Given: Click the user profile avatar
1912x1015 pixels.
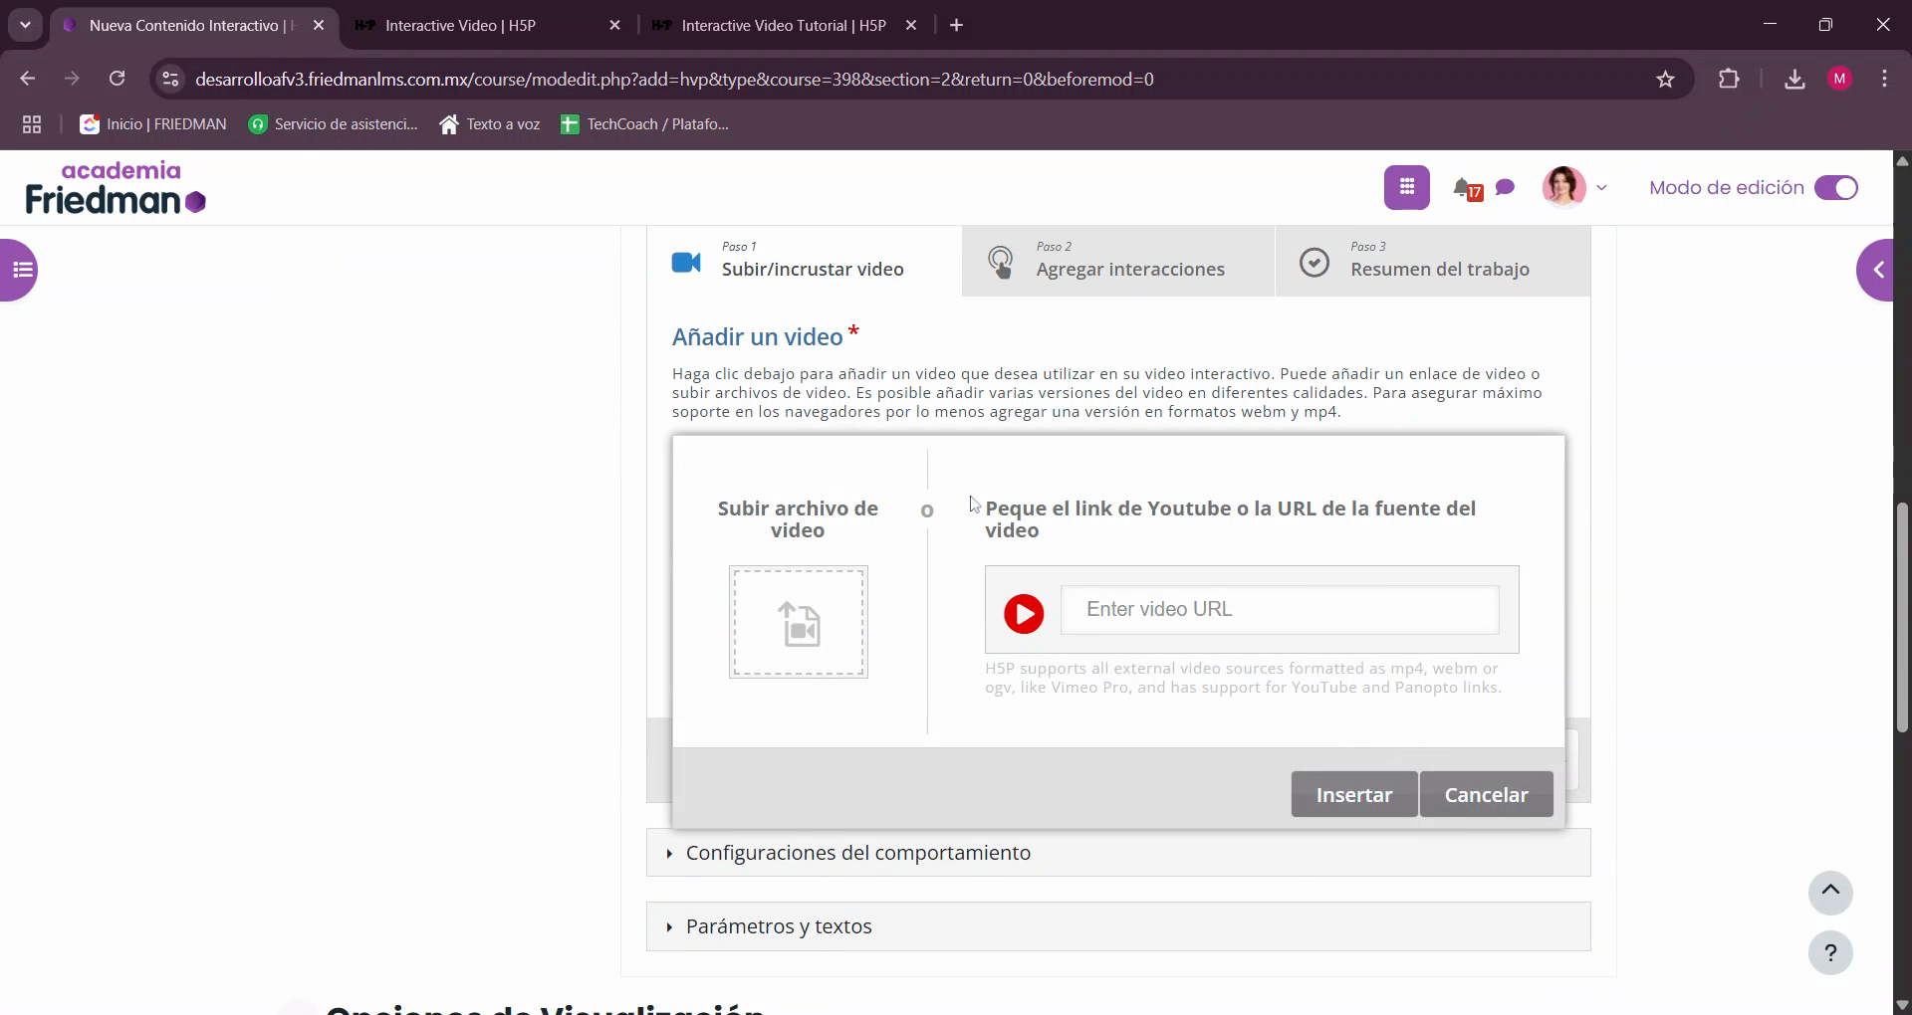Looking at the screenshot, I should [1563, 187].
